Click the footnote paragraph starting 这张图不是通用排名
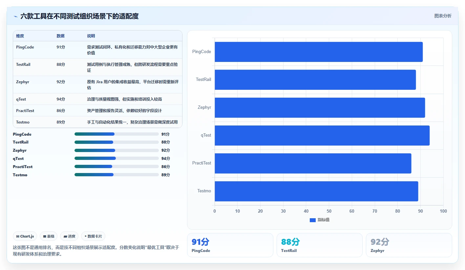 (96, 251)
